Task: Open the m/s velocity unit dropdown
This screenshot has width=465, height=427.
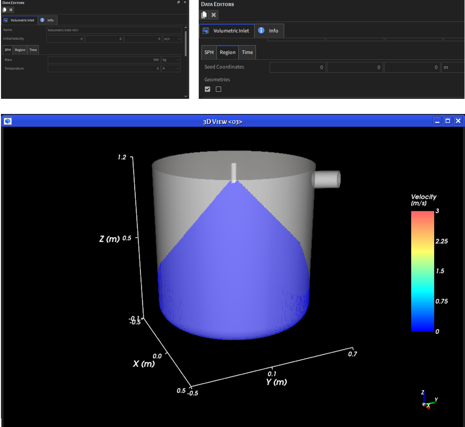Action: coord(172,39)
